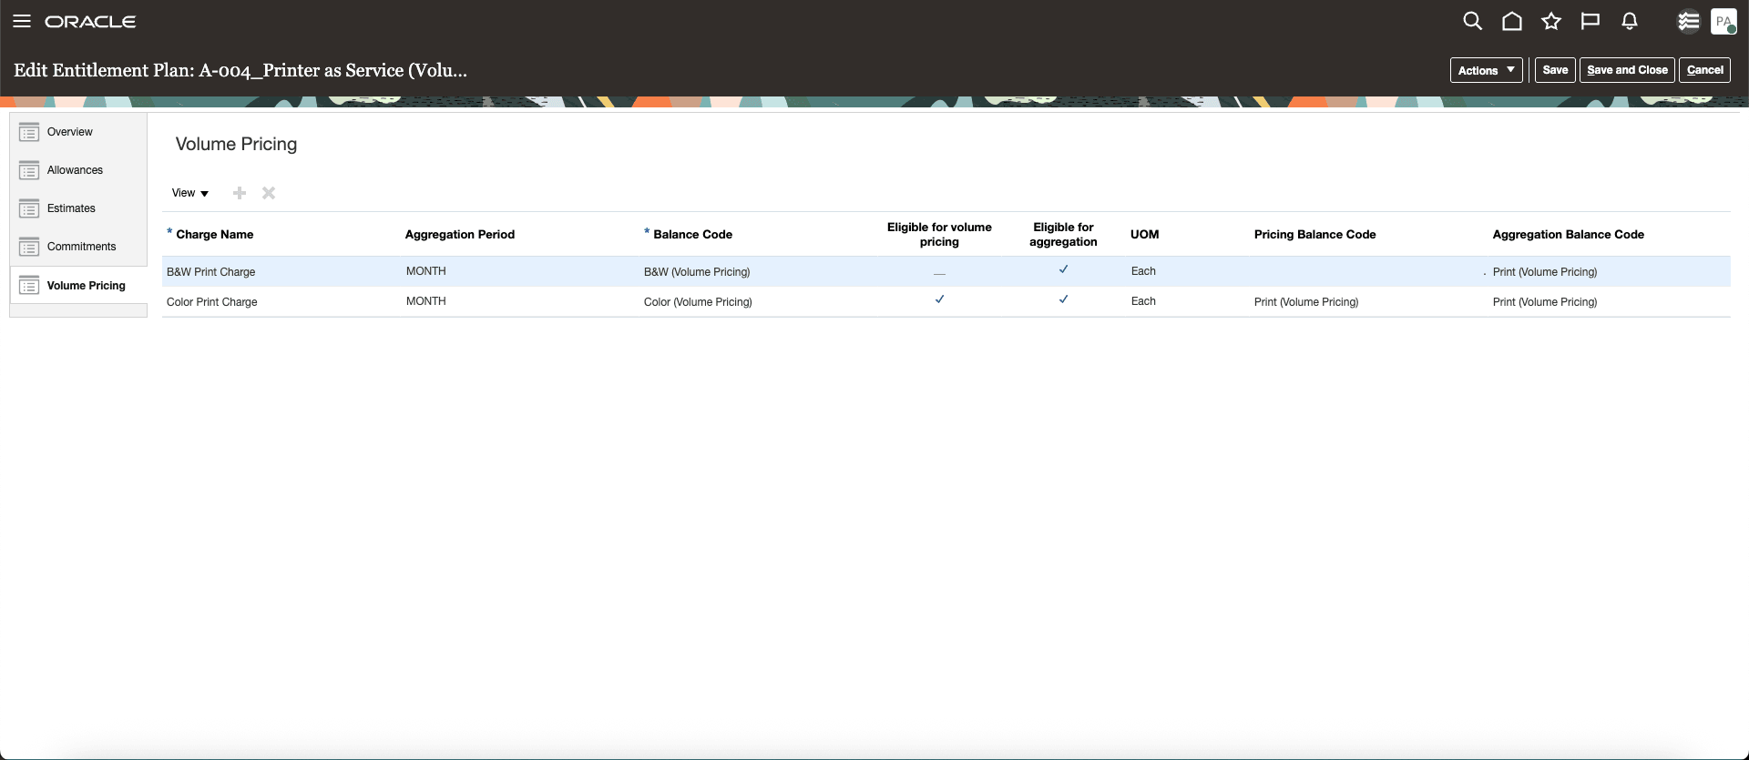Screen dimensions: 1749x760
Task: Switch to the Commitments tab
Action: [x=81, y=247]
